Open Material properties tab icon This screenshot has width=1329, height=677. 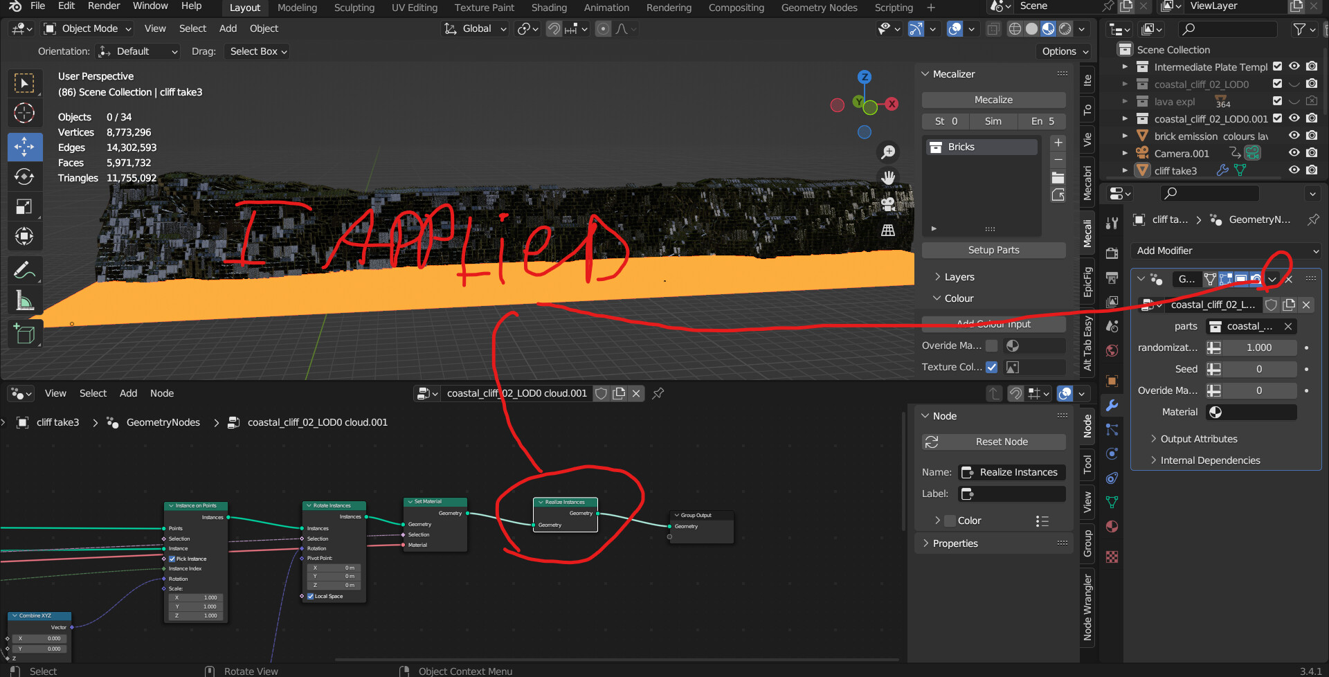[1112, 526]
